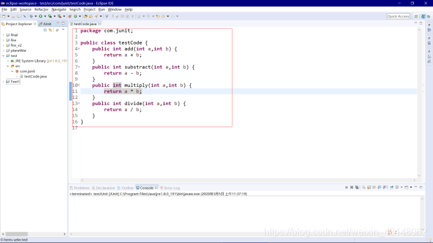Click the Clear Console icon
This screenshot has width=433, height=243.
[364, 187]
